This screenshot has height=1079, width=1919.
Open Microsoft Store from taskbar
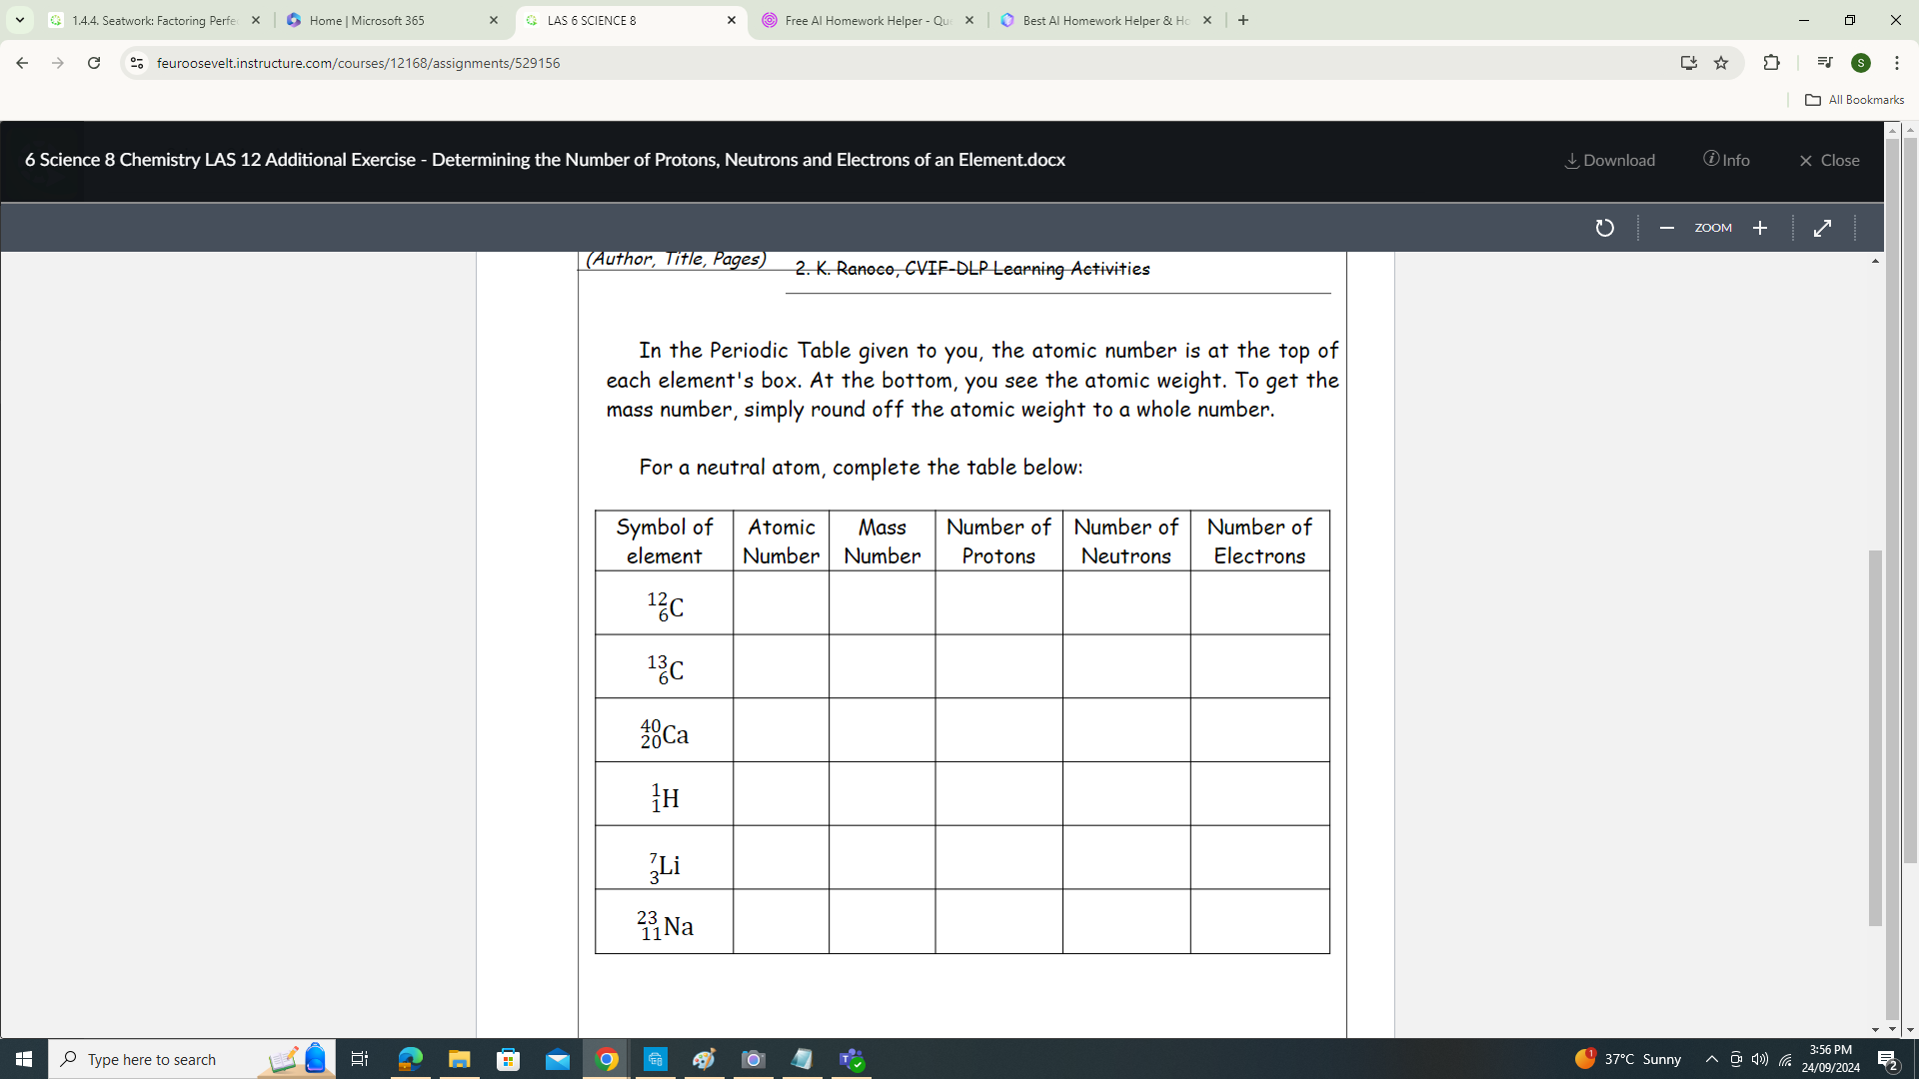(x=509, y=1059)
